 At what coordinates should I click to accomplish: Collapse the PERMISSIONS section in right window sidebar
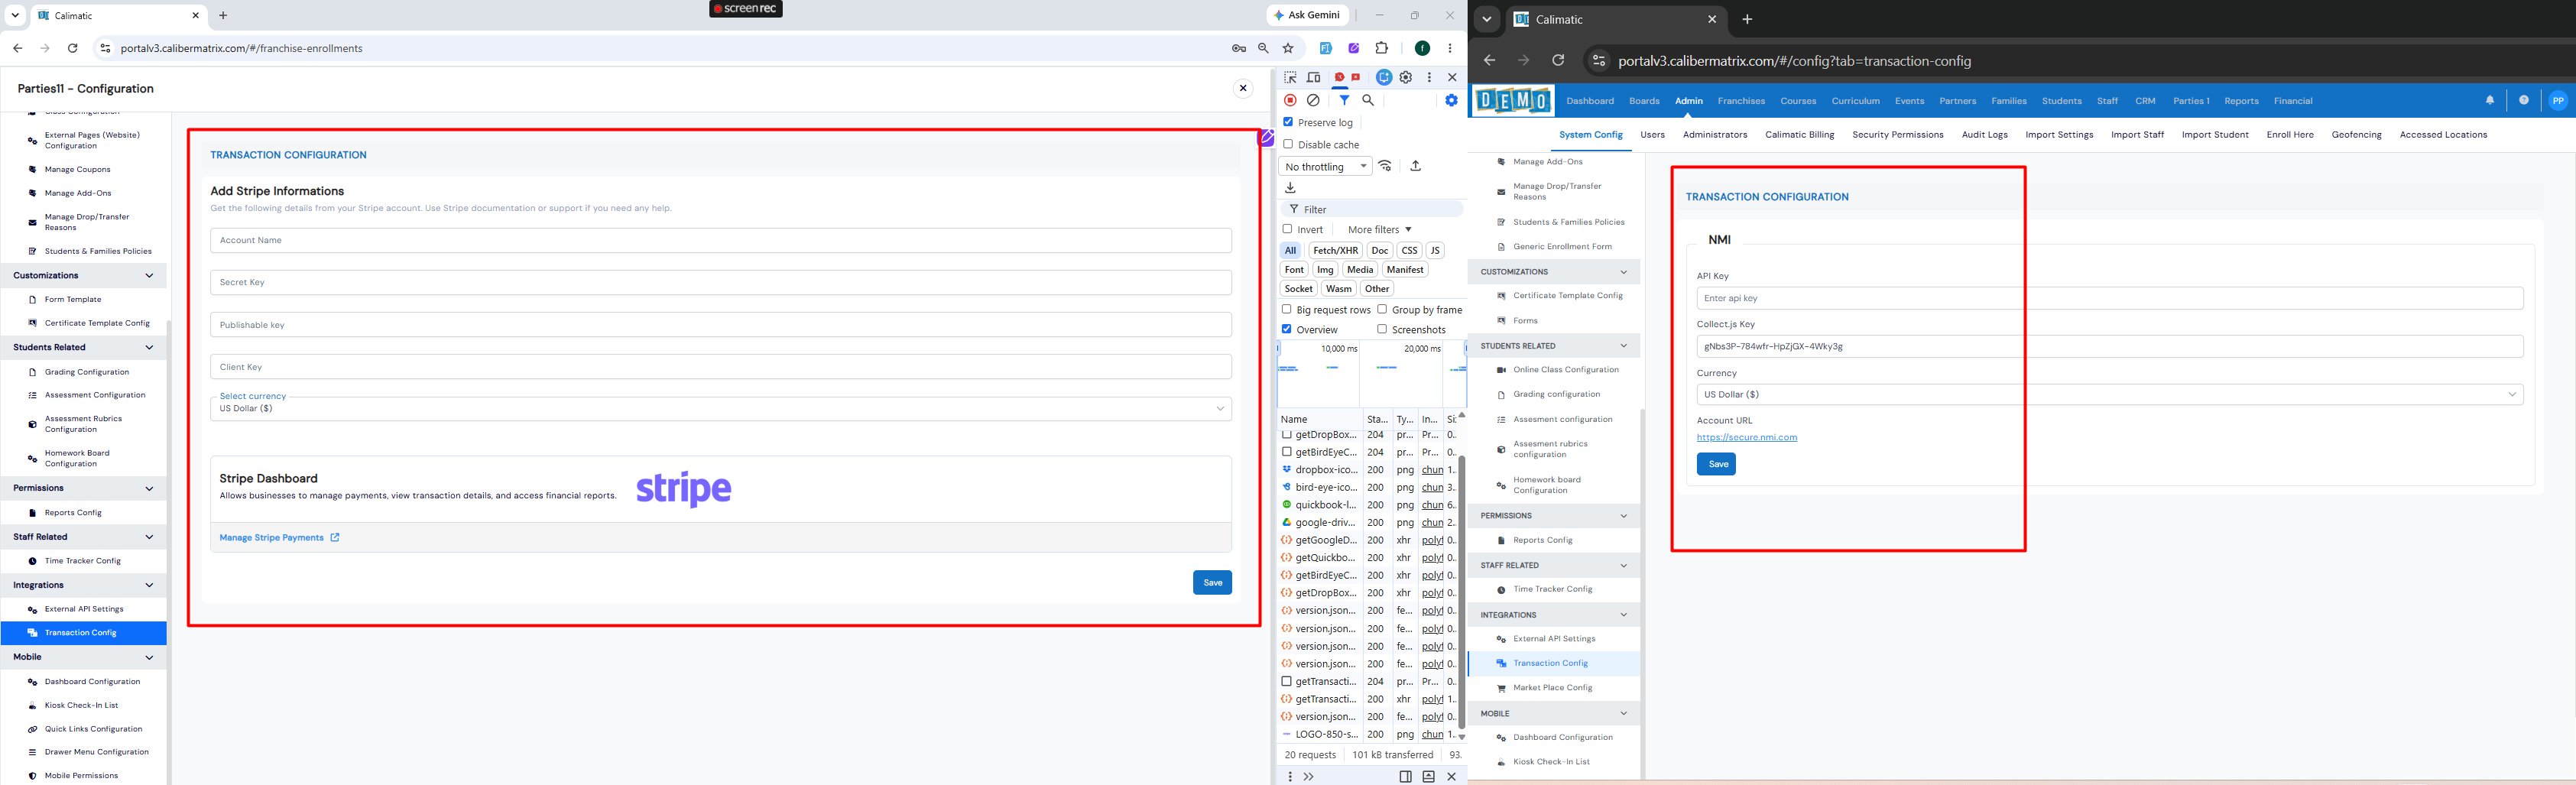point(1554,516)
